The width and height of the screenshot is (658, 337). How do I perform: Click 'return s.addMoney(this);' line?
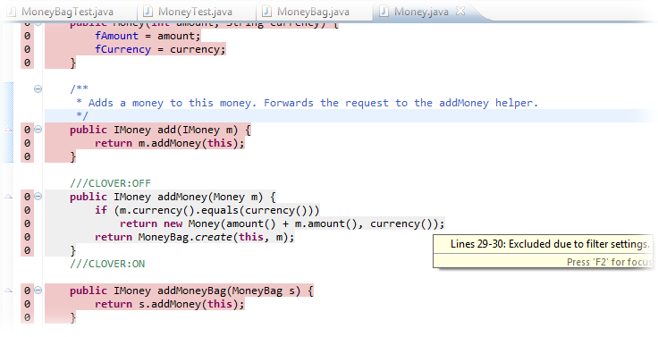click(x=170, y=304)
